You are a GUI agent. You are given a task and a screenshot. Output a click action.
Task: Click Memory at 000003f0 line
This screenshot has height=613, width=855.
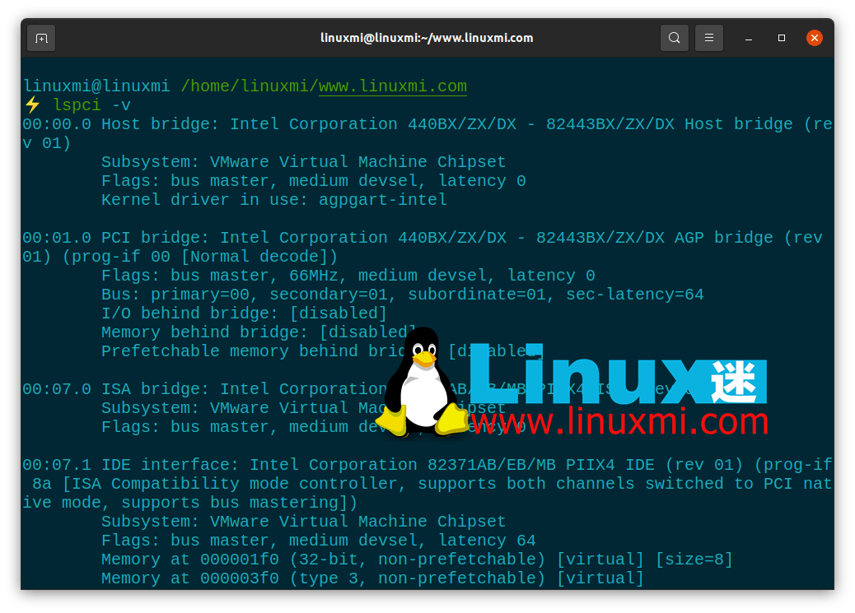coord(372,578)
